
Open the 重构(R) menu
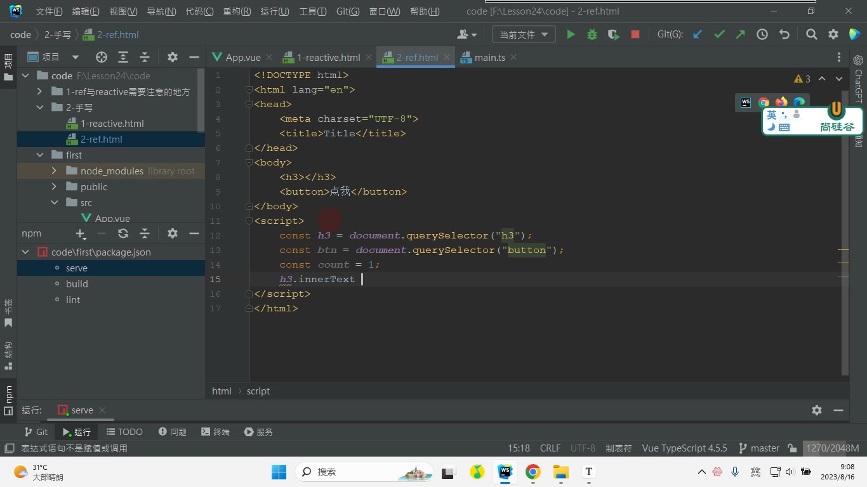click(237, 11)
